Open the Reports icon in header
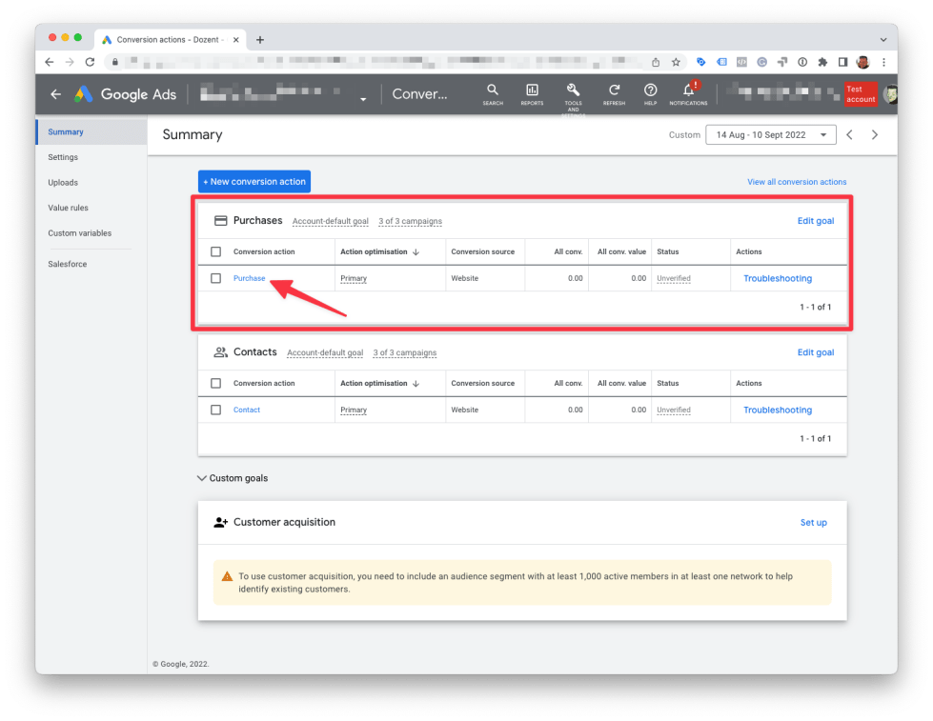The width and height of the screenshot is (933, 721). click(532, 90)
